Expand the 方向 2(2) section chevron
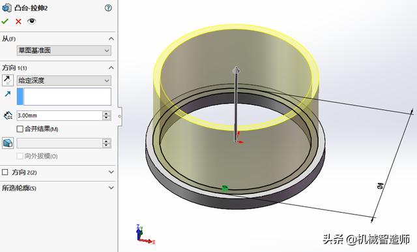 pyautogui.click(x=111, y=172)
